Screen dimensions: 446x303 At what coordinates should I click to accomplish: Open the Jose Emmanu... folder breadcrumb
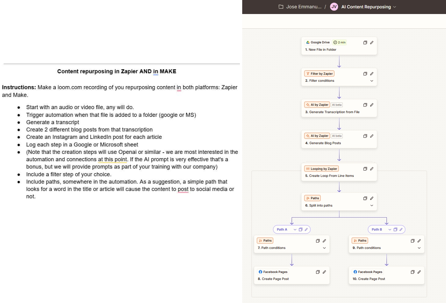304,7
